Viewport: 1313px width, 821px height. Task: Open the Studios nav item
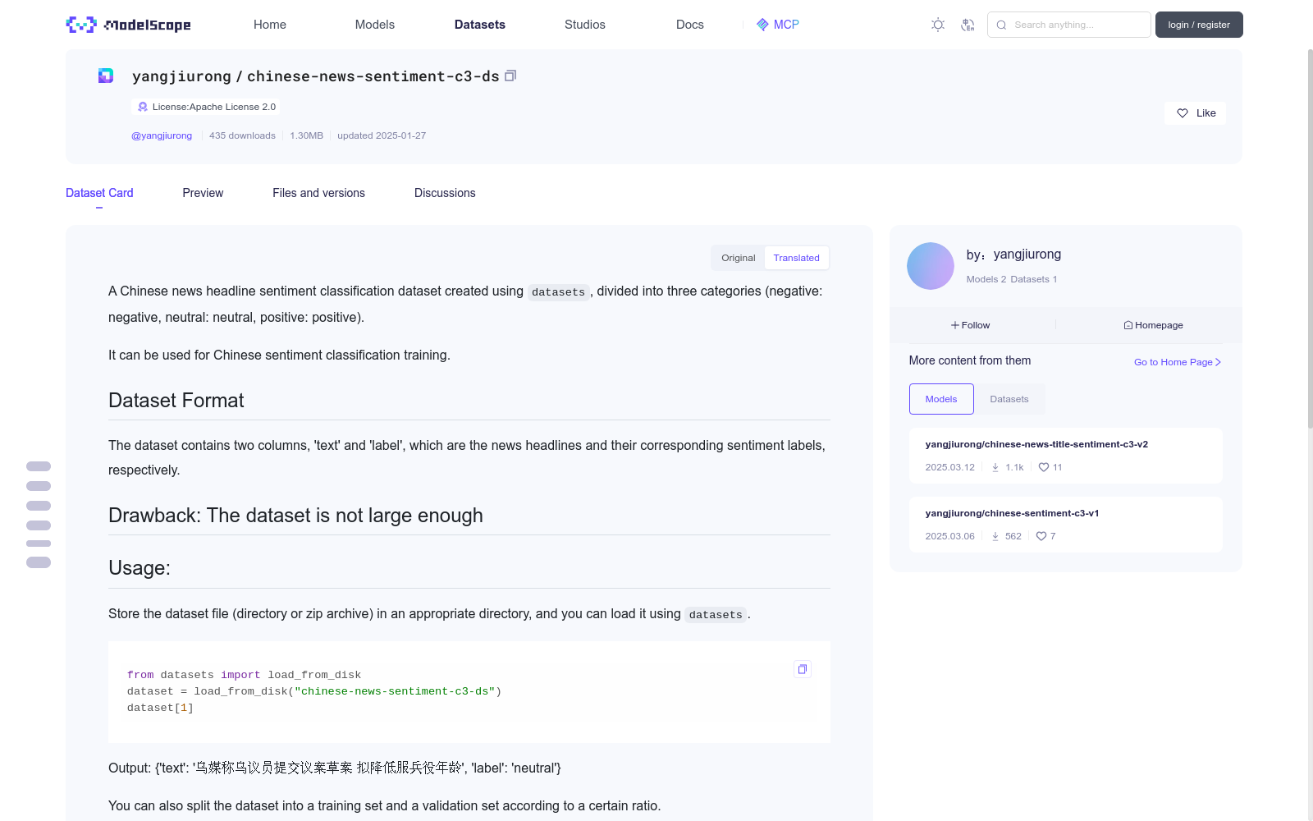pos(585,25)
